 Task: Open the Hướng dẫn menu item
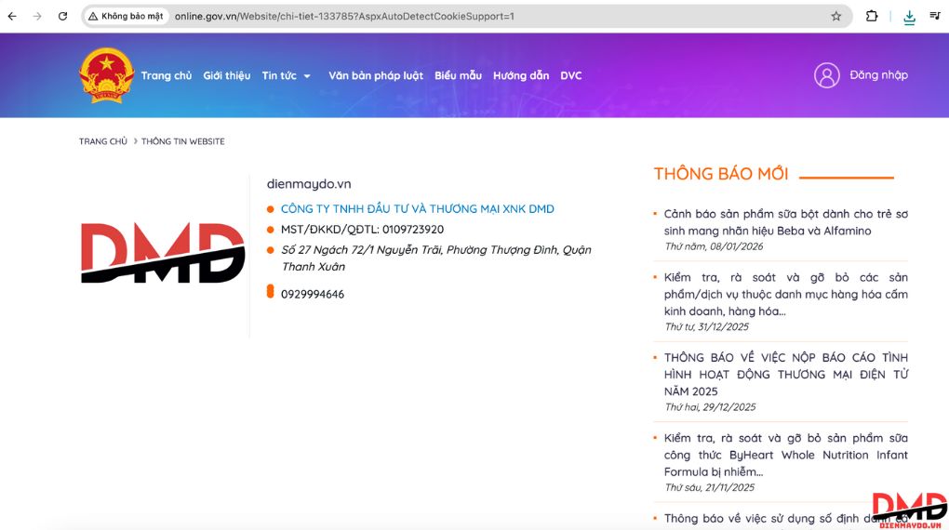pyautogui.click(x=521, y=75)
